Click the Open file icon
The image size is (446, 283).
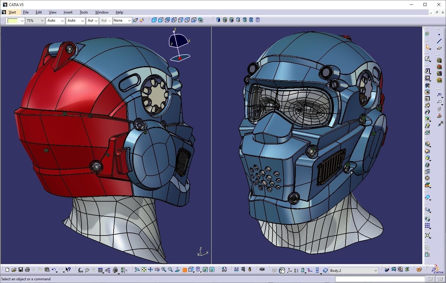14,270
